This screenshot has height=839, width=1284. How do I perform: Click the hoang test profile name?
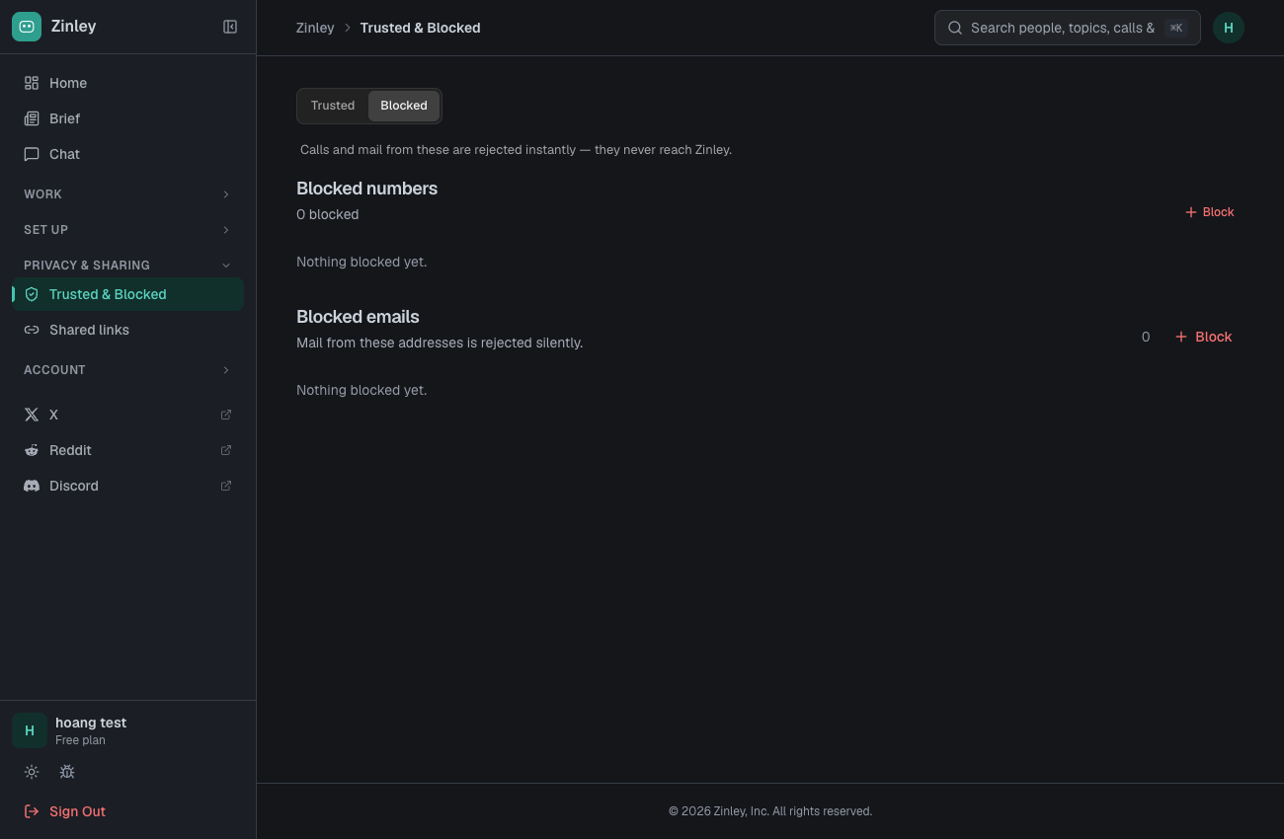click(x=91, y=723)
